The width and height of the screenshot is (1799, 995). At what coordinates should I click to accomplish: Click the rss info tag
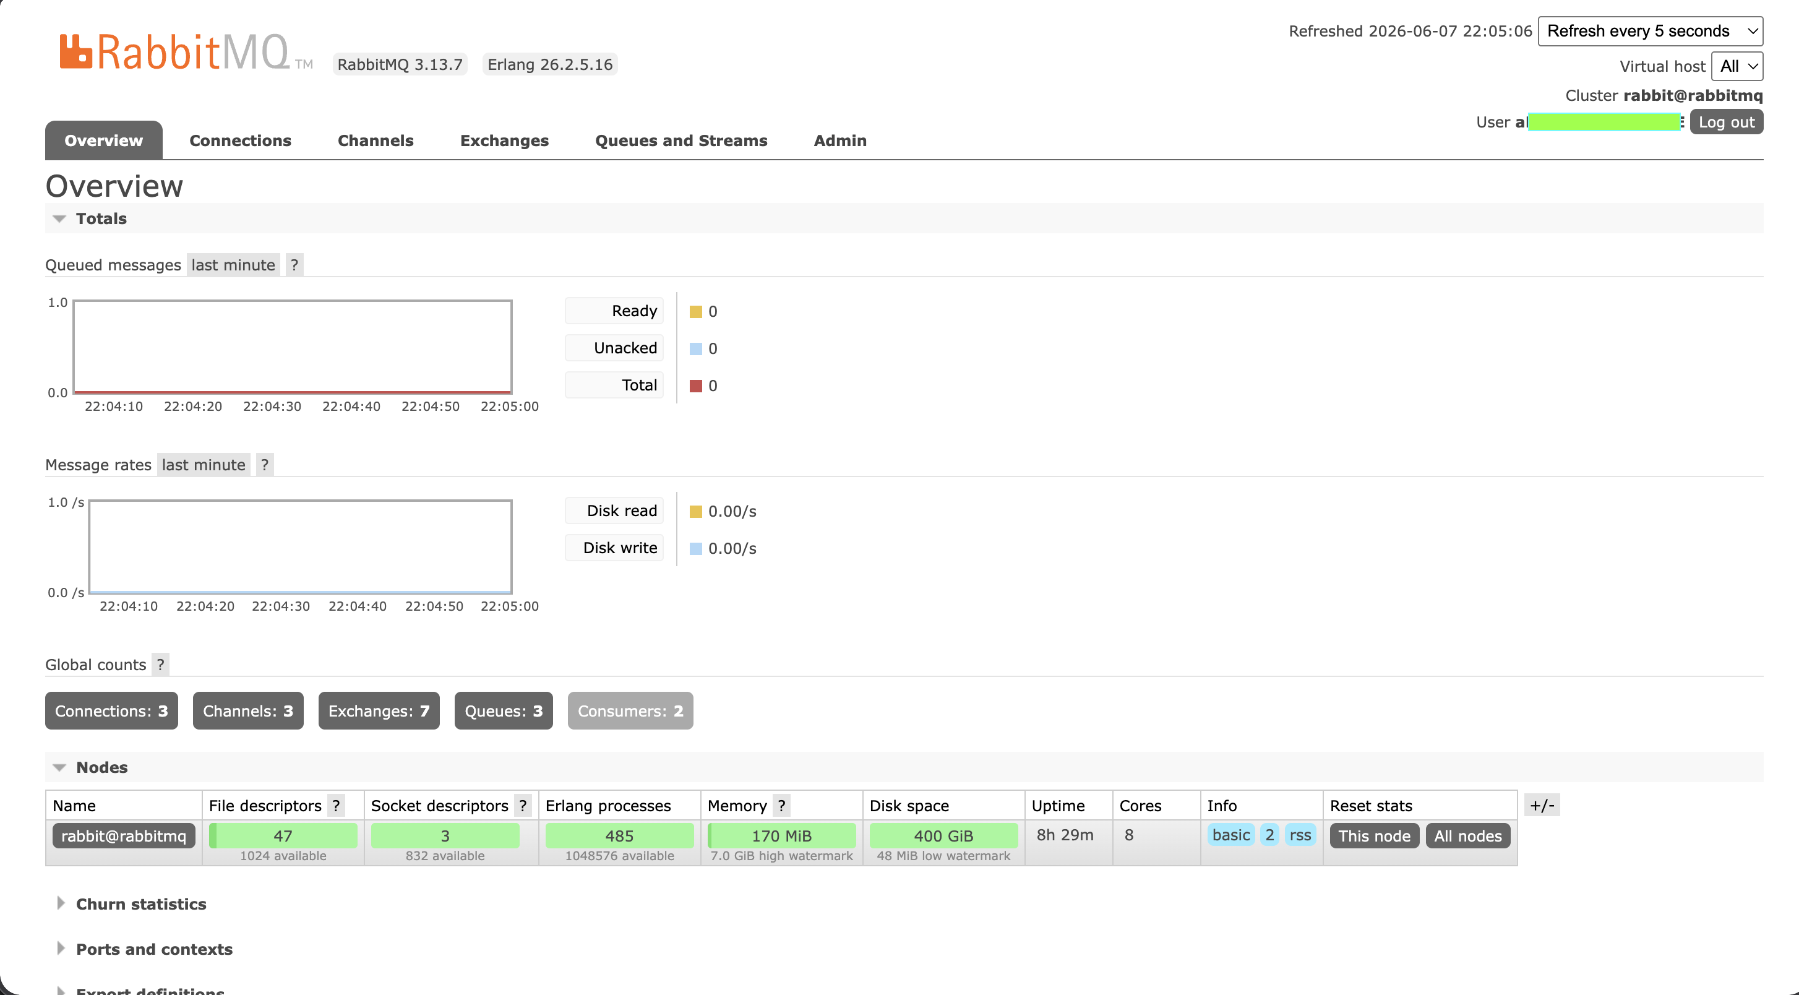point(1300,835)
